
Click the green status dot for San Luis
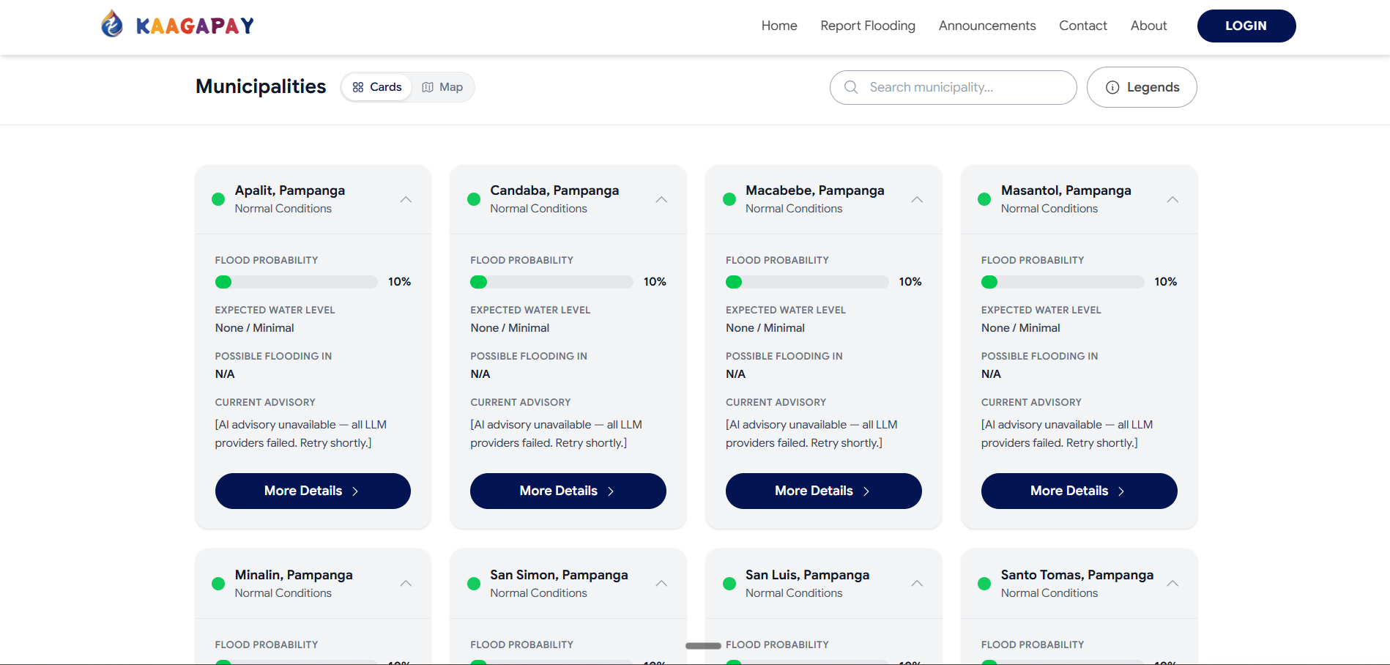click(x=729, y=584)
